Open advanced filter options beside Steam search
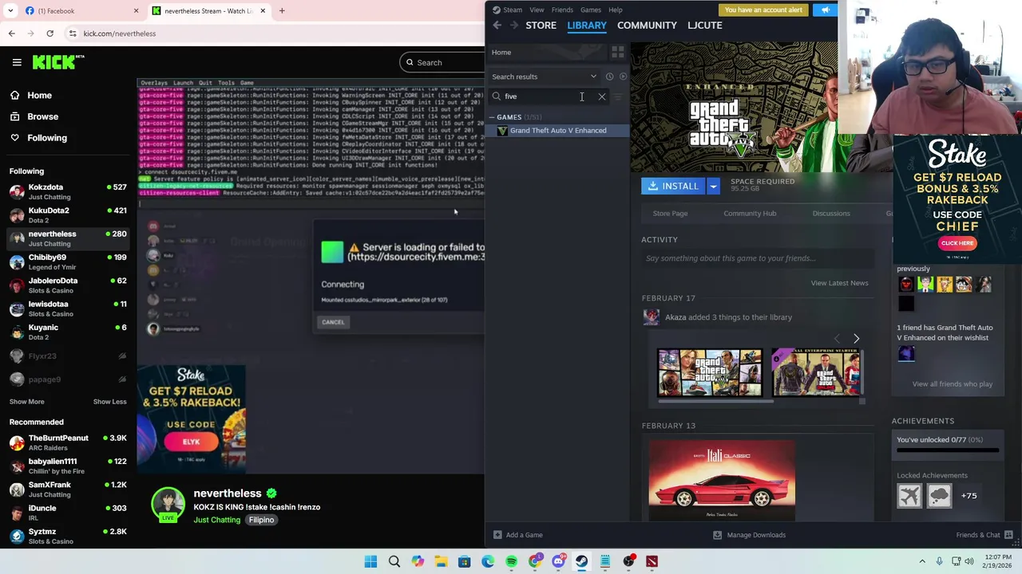 (x=618, y=96)
